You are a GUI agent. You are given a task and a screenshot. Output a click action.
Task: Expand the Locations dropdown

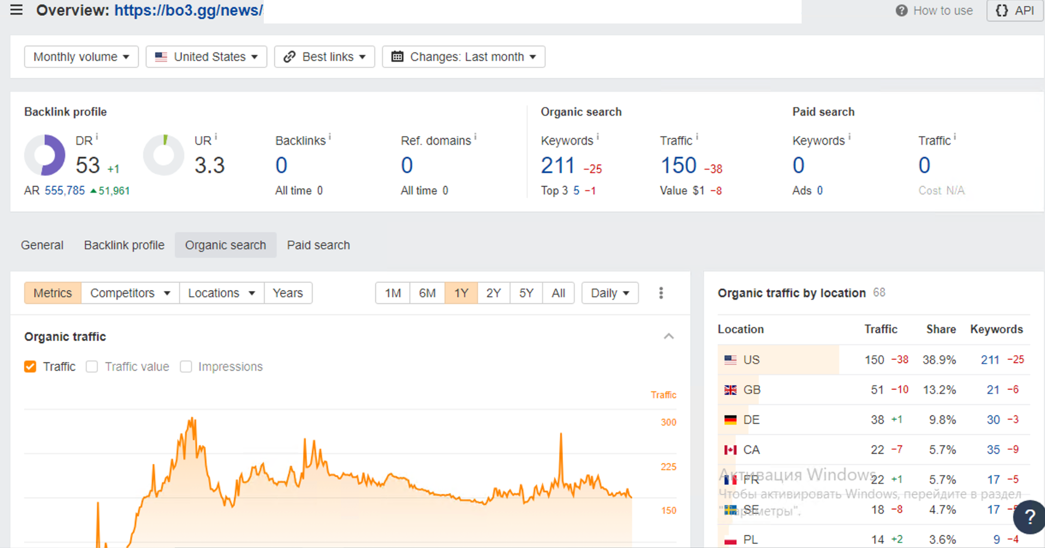pos(221,293)
